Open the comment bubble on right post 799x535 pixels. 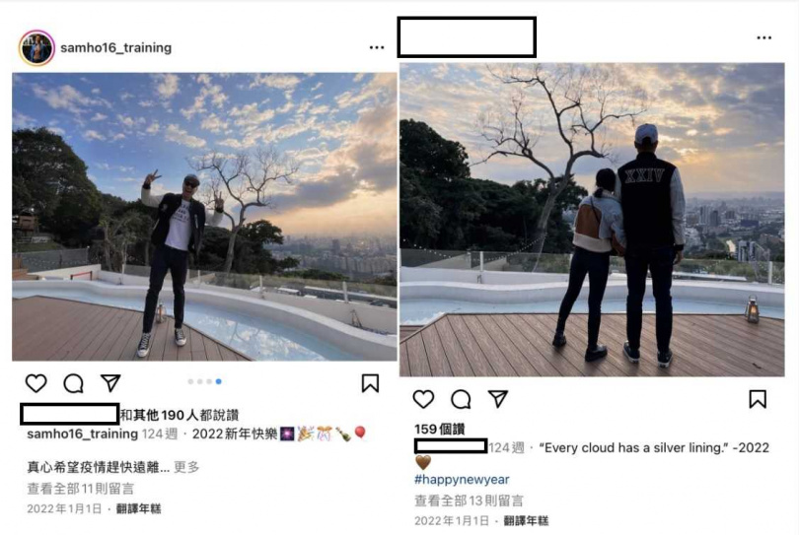461,399
